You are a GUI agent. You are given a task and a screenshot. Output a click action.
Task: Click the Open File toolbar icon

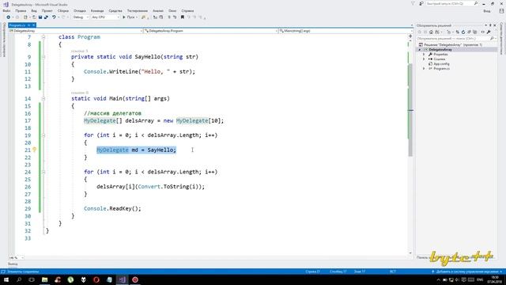tap(34, 17)
